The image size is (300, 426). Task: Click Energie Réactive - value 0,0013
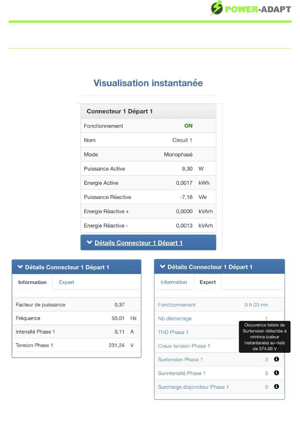[x=184, y=226]
